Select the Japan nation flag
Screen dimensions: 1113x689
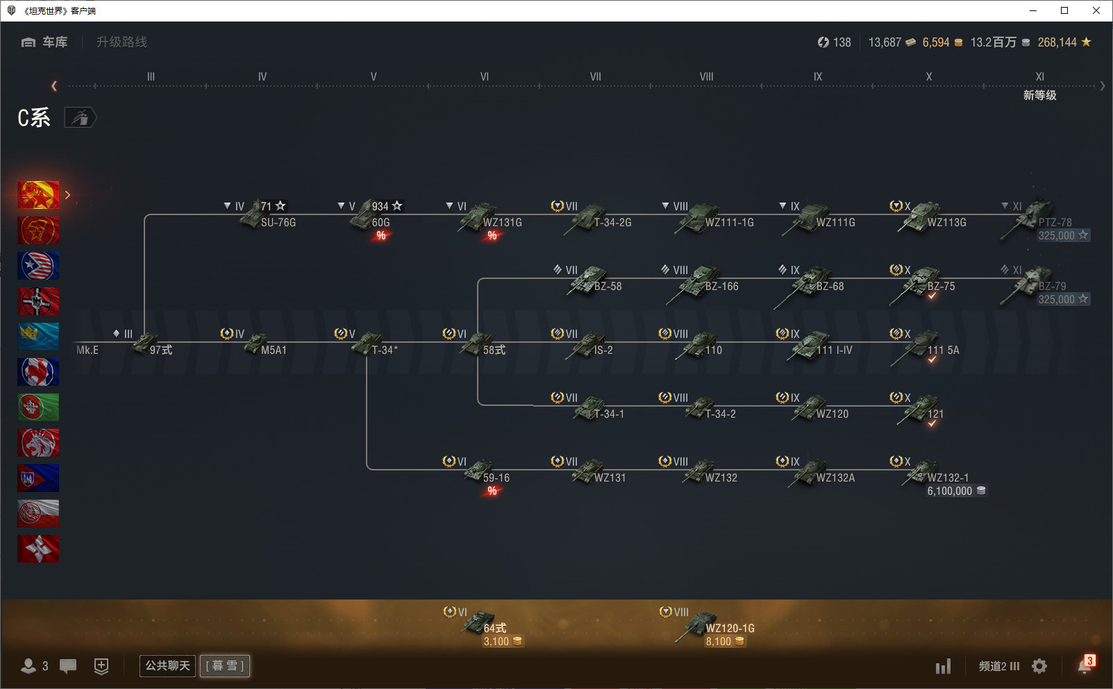pyautogui.click(x=38, y=549)
